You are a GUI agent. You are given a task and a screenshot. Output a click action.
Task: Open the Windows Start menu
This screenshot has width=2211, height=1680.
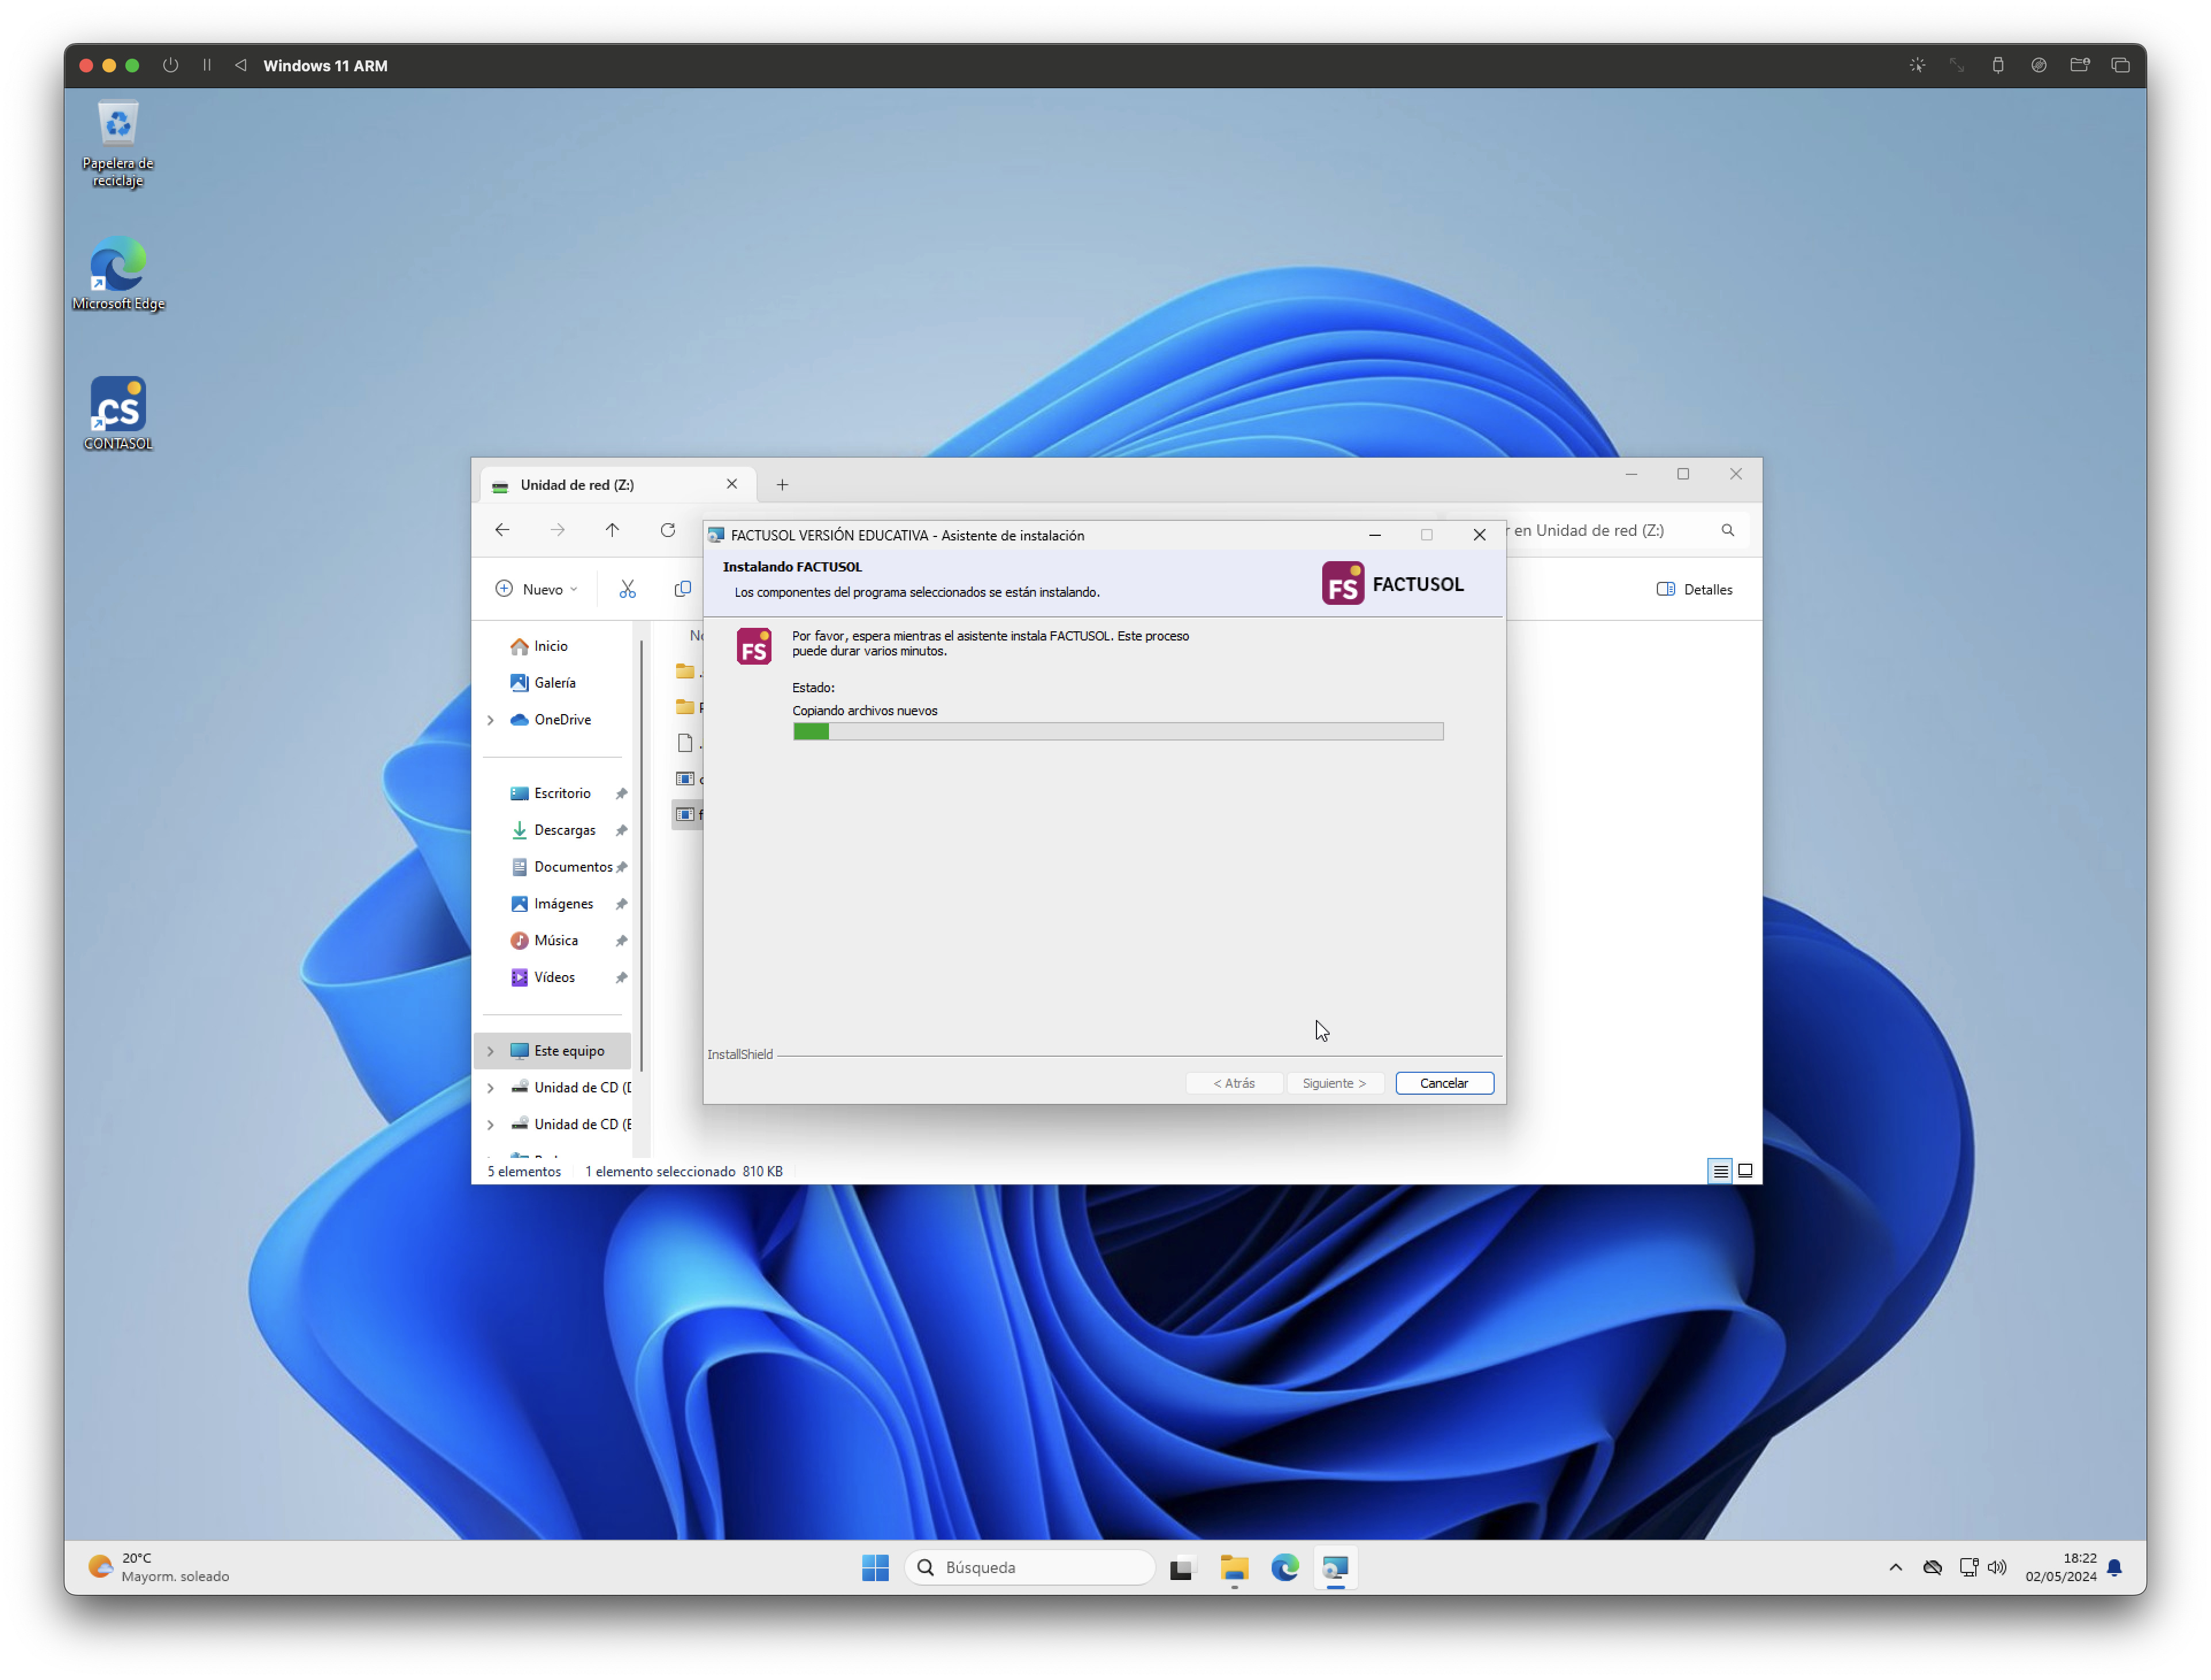click(875, 1567)
